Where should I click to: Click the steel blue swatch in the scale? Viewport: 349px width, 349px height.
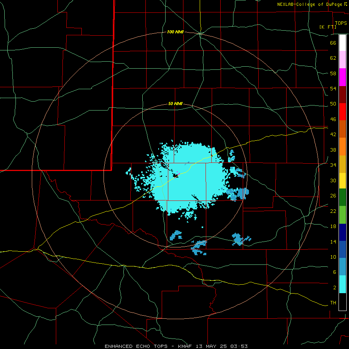[342, 267]
